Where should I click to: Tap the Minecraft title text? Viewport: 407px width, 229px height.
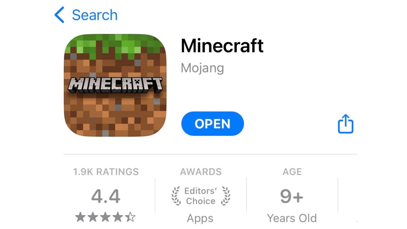(222, 46)
